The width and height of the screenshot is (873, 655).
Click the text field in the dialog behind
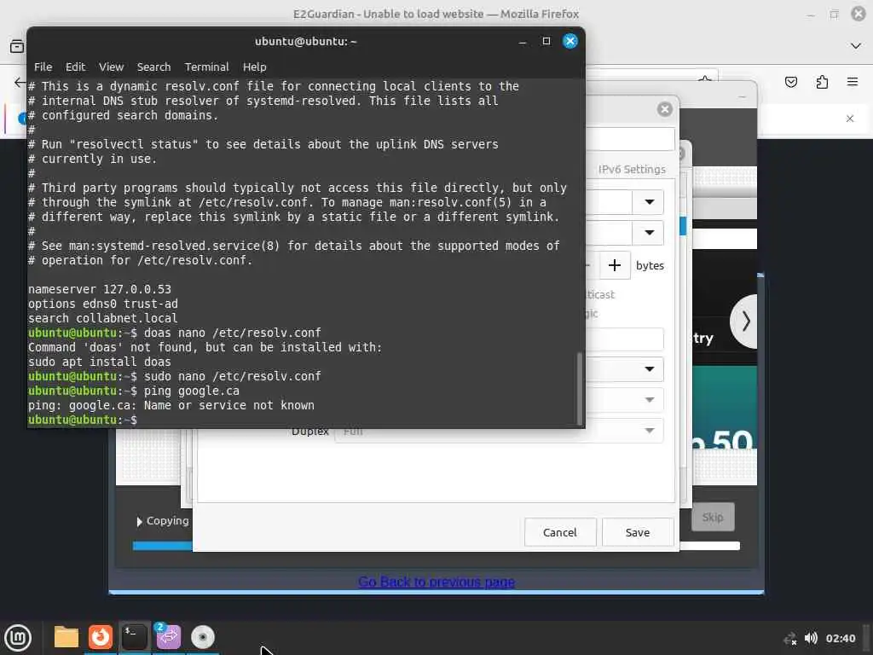click(x=630, y=139)
